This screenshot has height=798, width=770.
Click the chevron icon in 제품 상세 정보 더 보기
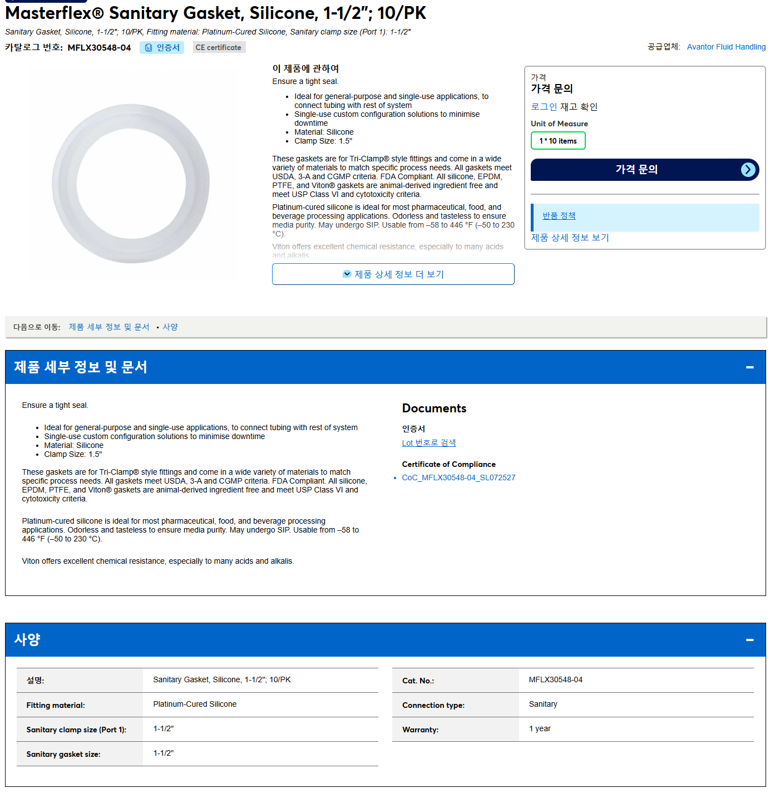click(347, 274)
